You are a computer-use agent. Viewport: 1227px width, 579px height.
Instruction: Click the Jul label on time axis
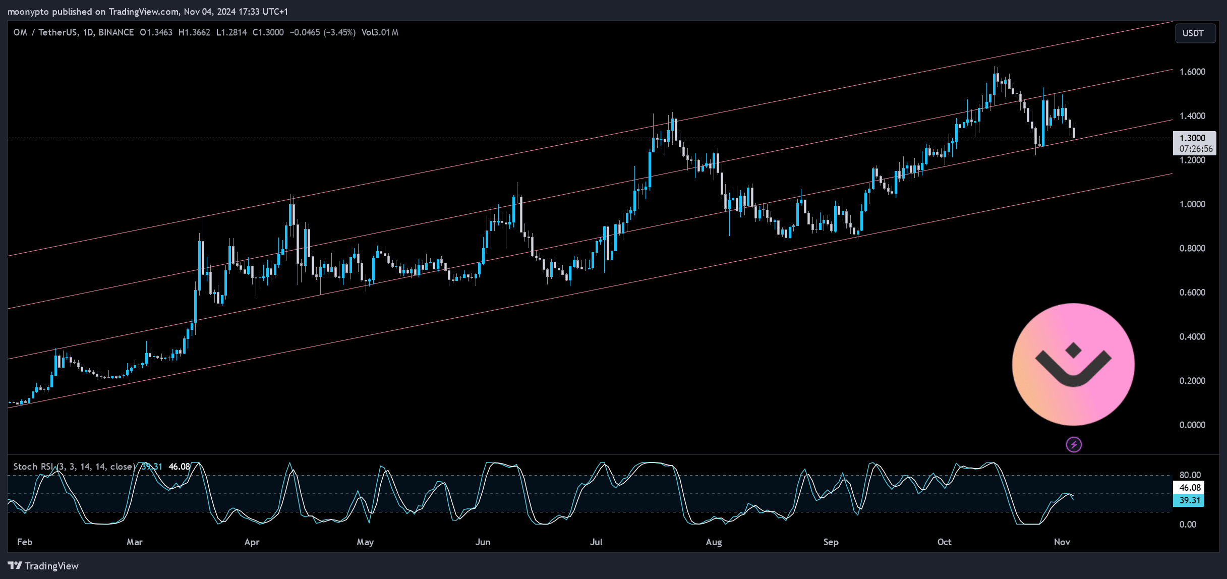point(596,542)
